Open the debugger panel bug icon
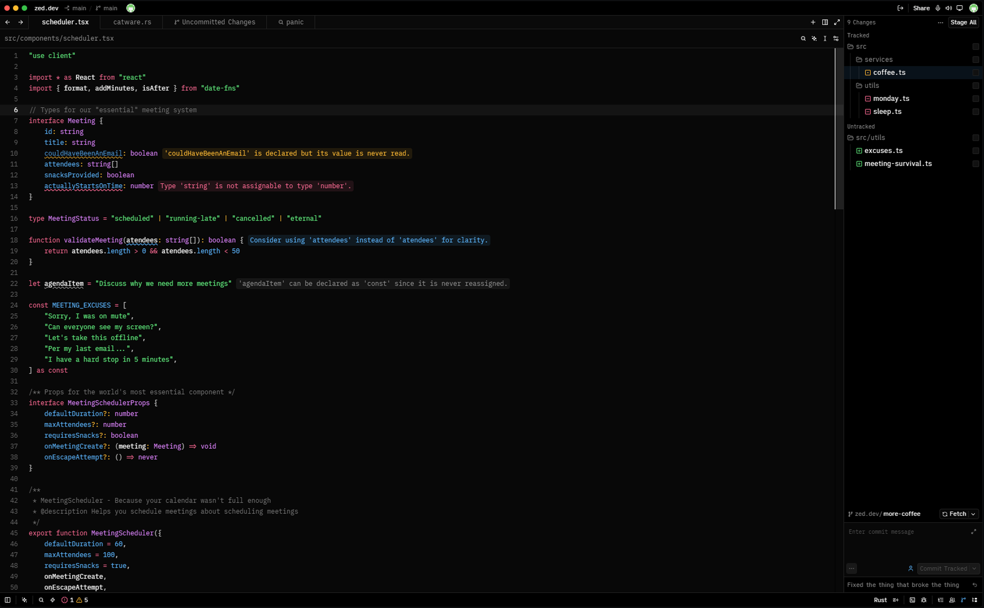The height and width of the screenshot is (608, 984). coord(924,600)
